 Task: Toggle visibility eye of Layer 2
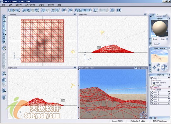click(x=169, y=87)
